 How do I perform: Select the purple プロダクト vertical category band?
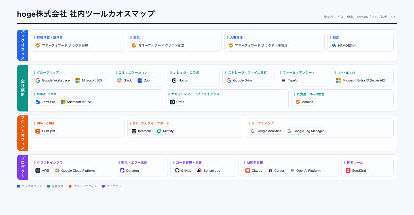coord(23,167)
